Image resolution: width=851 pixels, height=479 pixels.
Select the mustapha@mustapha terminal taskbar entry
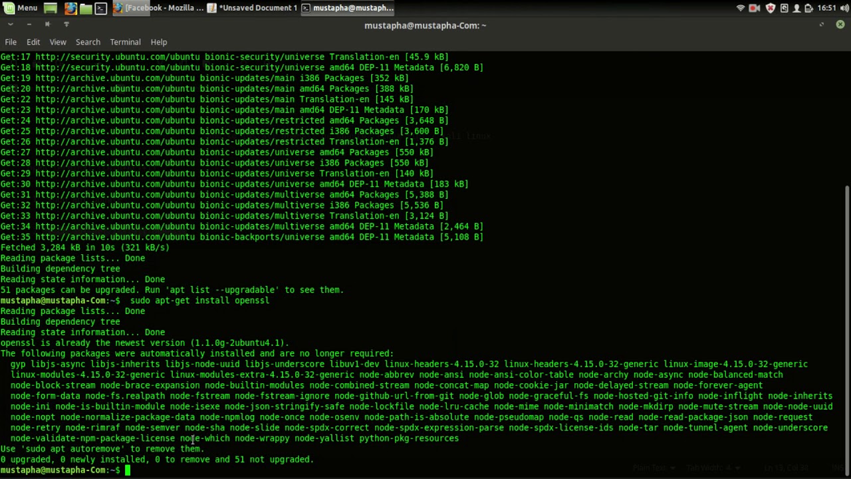[x=347, y=8]
